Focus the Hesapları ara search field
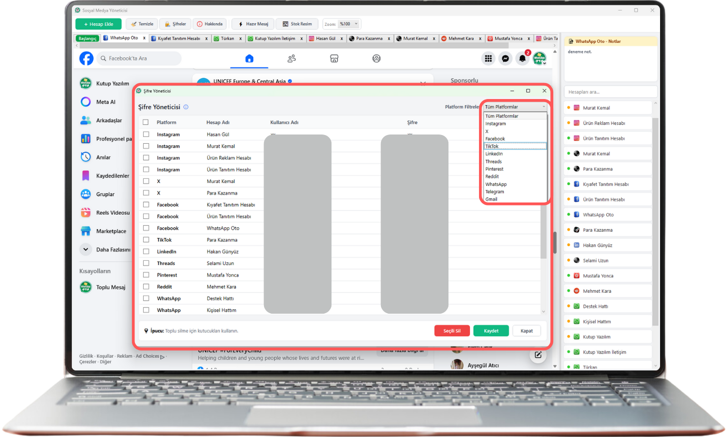 click(610, 92)
